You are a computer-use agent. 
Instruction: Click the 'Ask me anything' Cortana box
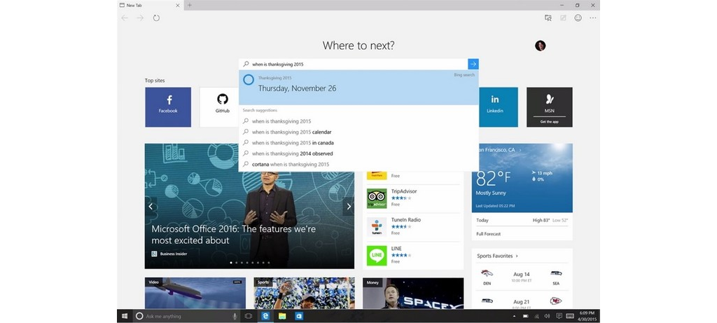click(x=186, y=316)
